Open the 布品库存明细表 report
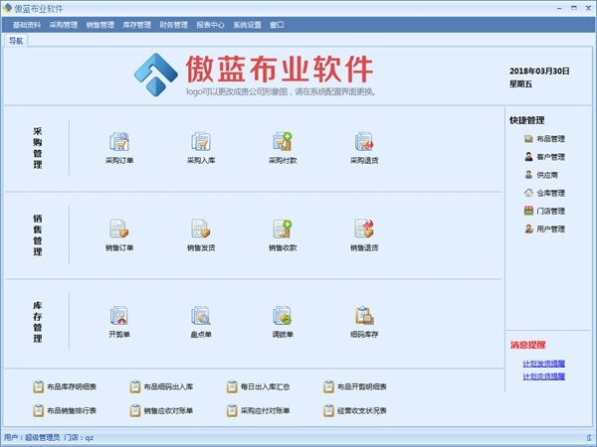The height and width of the screenshot is (447, 597). [x=65, y=387]
